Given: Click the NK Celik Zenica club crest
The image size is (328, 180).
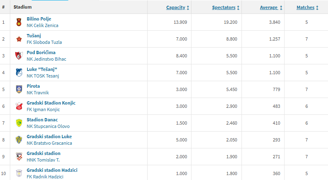Looking at the screenshot, I should [x=19, y=22].
